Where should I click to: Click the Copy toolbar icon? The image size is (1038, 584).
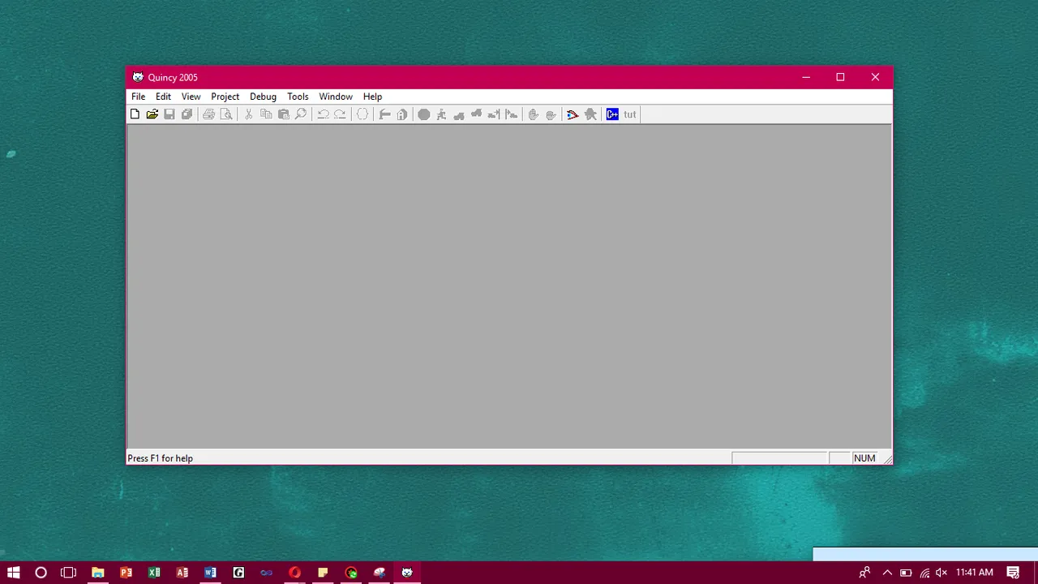[x=266, y=114]
